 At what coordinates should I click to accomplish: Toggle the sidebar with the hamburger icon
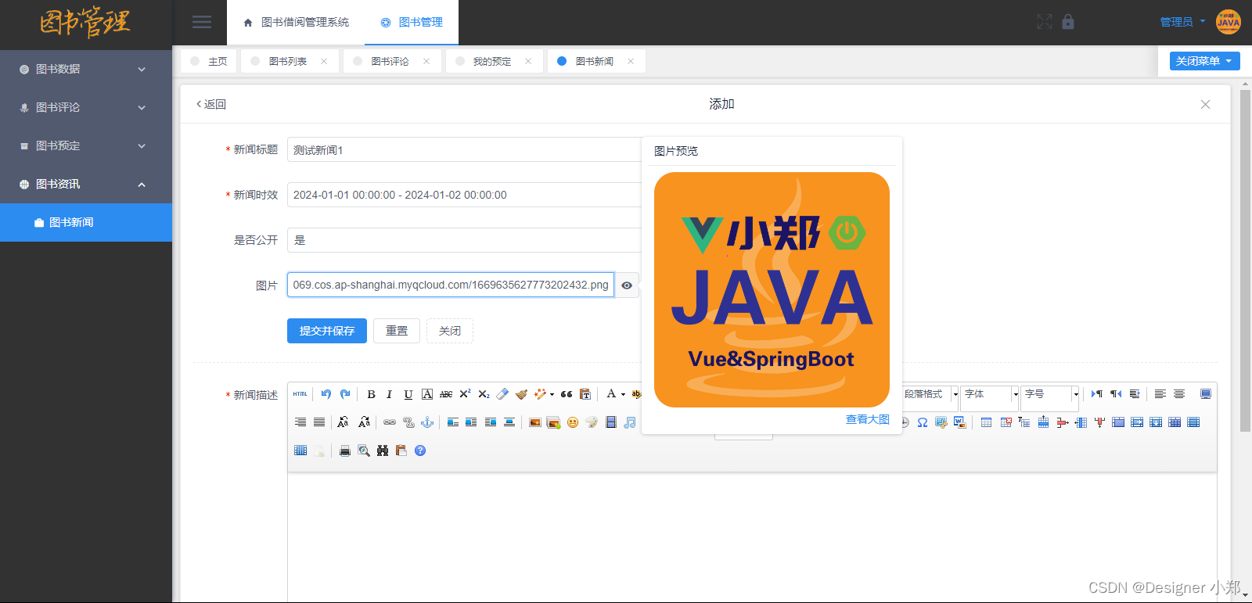coord(202,22)
